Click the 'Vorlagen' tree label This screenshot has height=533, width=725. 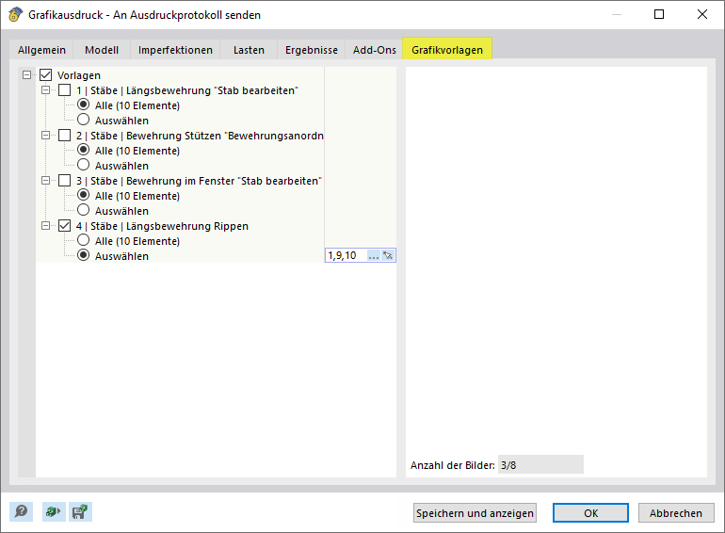click(x=78, y=75)
